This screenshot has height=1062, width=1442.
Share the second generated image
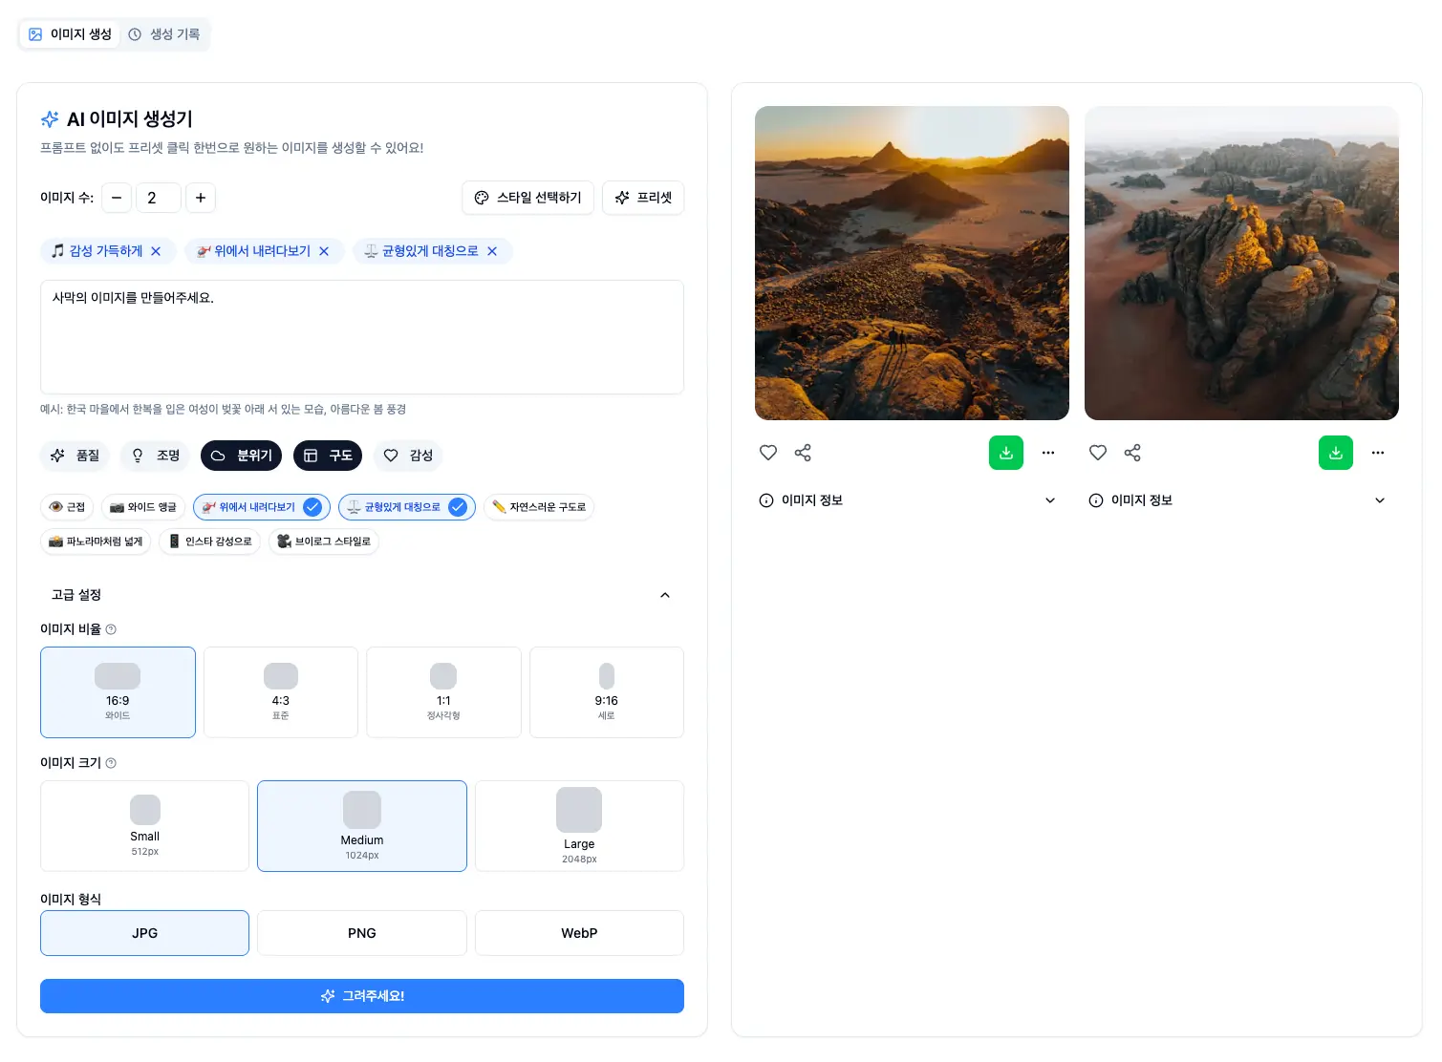click(1132, 453)
